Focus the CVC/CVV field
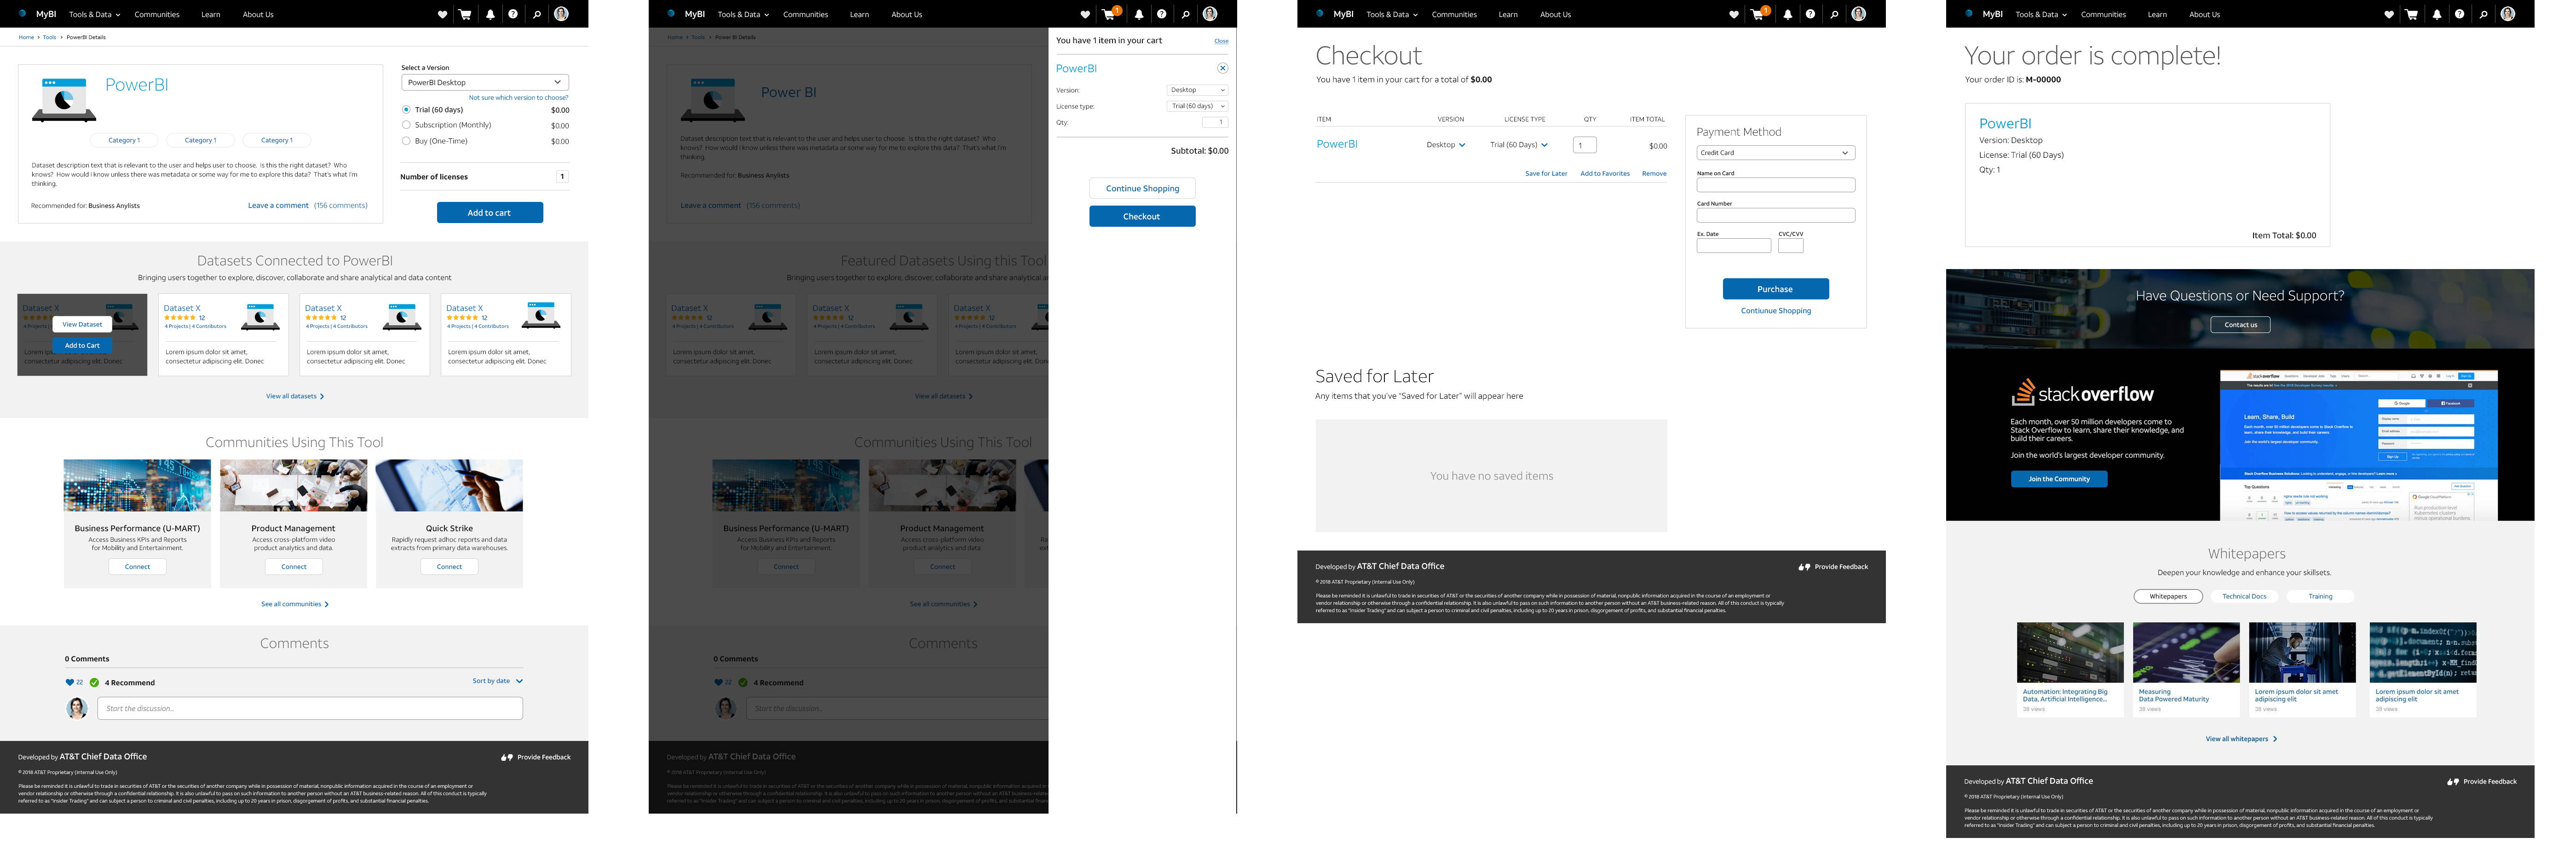Viewport: 2576px width, 855px height. (x=1790, y=246)
